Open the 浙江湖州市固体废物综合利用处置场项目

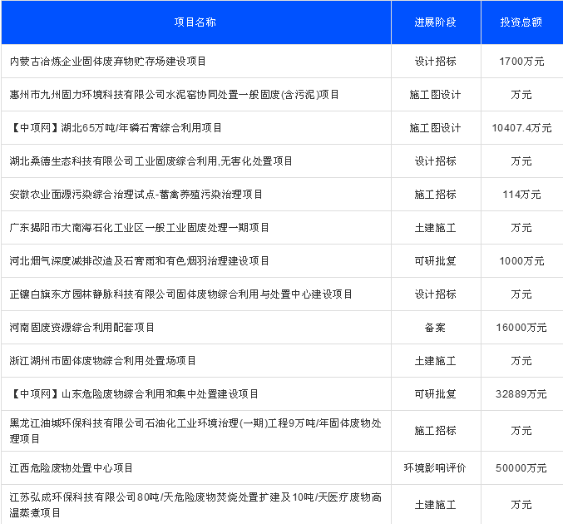click(x=103, y=361)
